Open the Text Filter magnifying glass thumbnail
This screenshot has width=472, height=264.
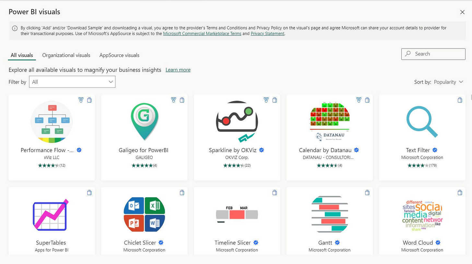(422, 121)
